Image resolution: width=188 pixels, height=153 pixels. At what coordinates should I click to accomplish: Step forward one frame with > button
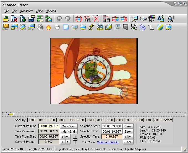[68, 142]
